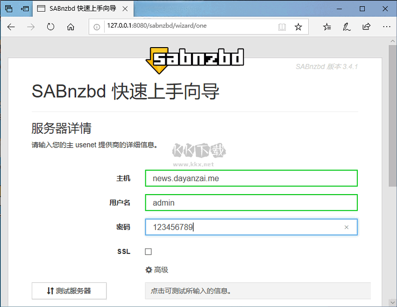
Task: Go to the browser home page icon
Action: point(71,27)
